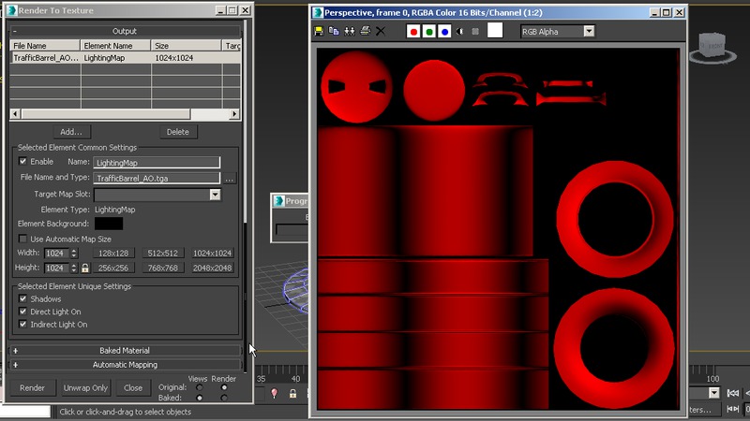Click the Copy Image icon
Viewport: 750px width, 421px height.
coord(335,31)
